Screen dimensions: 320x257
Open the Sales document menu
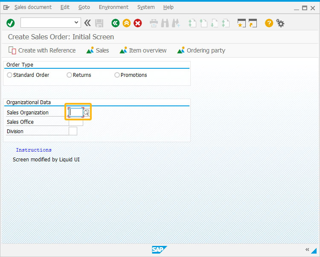coord(33,7)
